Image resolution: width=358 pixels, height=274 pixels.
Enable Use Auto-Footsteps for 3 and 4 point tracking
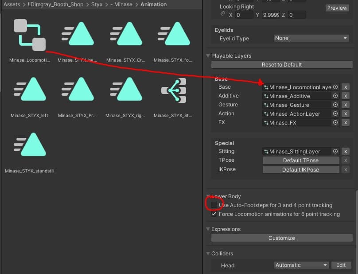click(x=214, y=205)
